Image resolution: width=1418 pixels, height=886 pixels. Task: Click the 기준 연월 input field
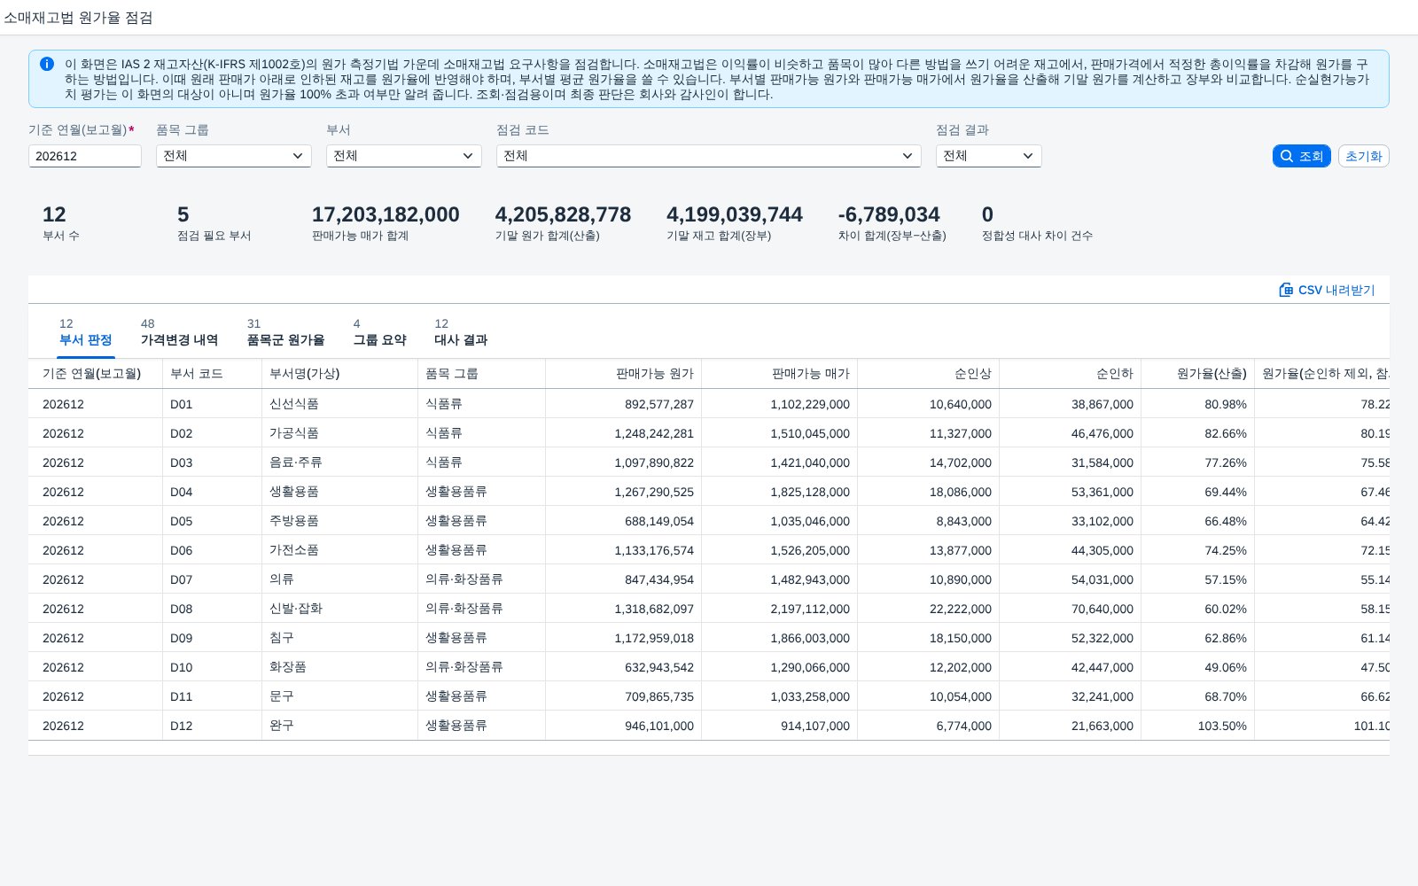click(85, 156)
